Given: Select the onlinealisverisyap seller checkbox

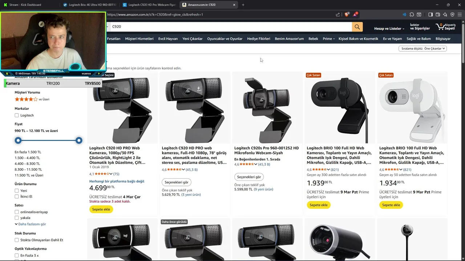Looking at the screenshot, I should (x=17, y=212).
